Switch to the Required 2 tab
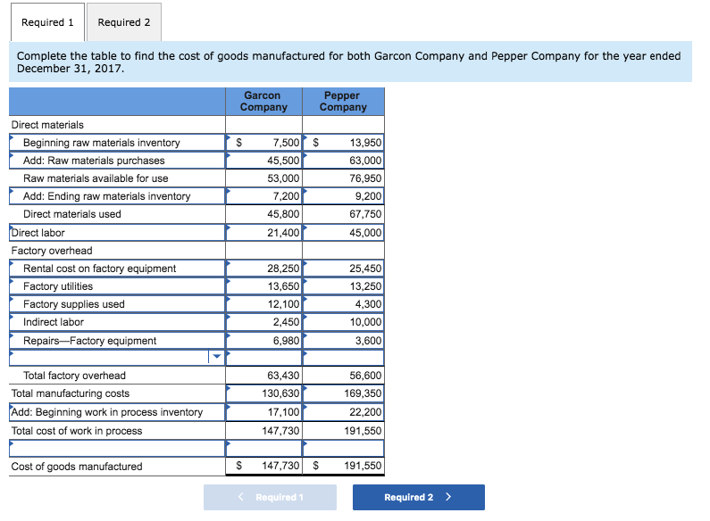Image resolution: width=710 pixels, height=521 pixels. (x=124, y=22)
